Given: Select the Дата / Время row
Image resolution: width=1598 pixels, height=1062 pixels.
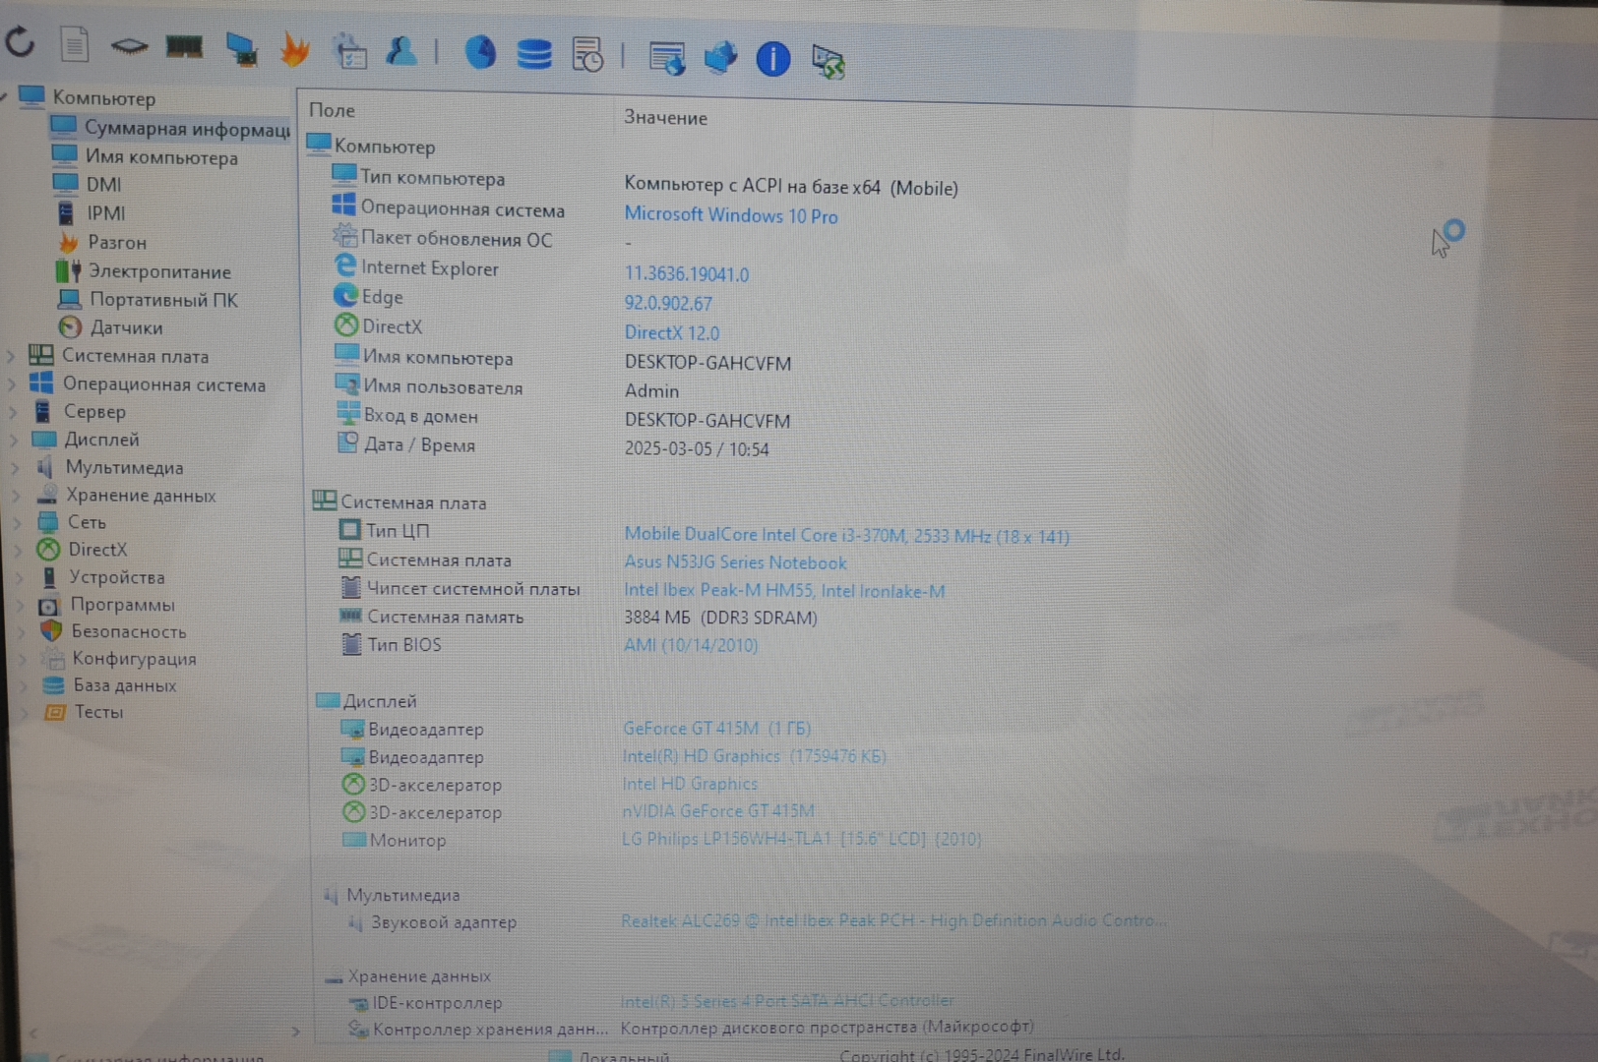Looking at the screenshot, I should coord(552,447).
